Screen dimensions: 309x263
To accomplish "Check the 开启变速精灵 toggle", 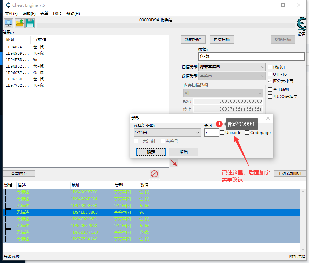I will click(270, 96).
